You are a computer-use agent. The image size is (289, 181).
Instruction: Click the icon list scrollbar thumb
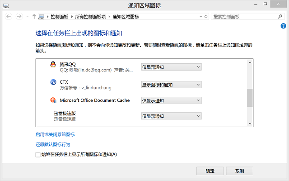[250, 98]
